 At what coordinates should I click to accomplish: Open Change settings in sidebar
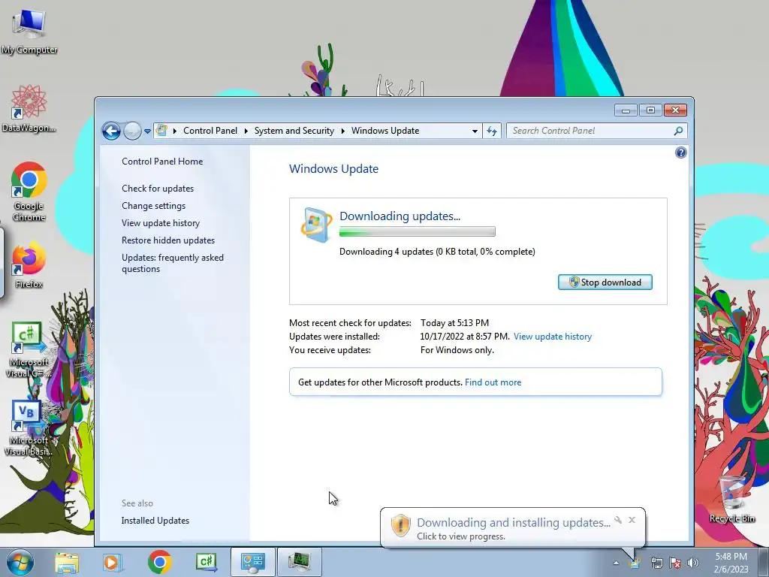pos(153,206)
